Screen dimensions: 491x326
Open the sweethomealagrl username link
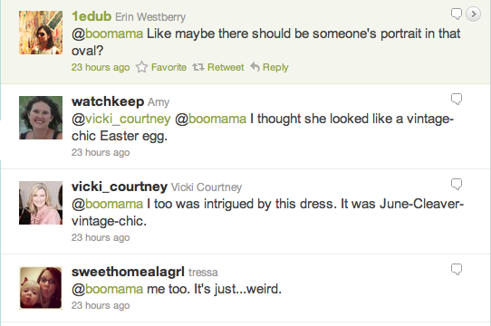[128, 272]
